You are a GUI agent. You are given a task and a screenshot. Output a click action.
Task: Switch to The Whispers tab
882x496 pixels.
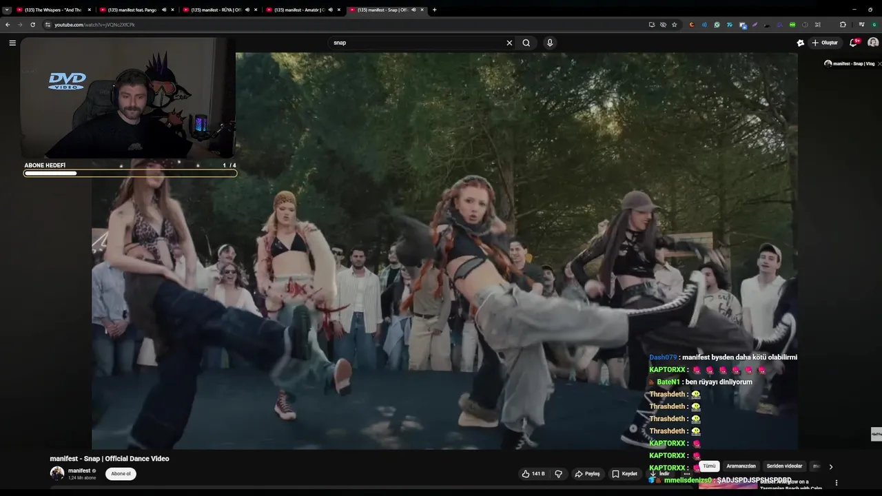coord(54,10)
